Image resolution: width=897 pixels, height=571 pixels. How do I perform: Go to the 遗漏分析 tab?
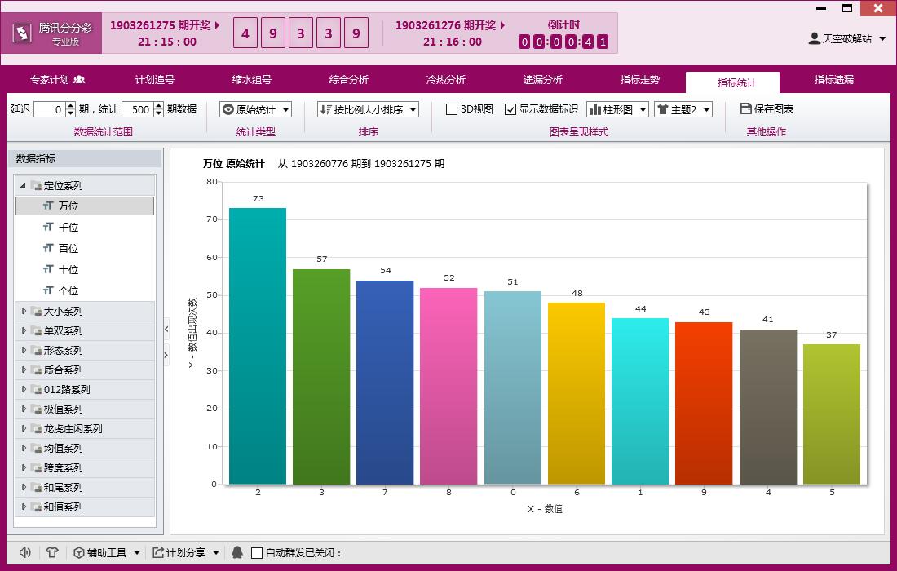click(x=542, y=79)
